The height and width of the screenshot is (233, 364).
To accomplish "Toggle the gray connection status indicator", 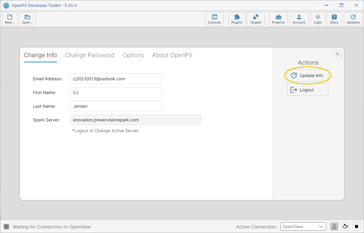I will 7,226.
